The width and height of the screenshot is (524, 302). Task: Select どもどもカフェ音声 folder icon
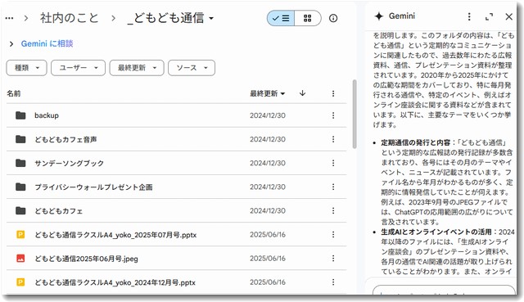coord(20,139)
